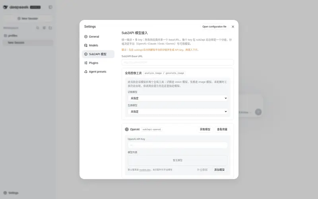Click the Agent presets icon

86,72
